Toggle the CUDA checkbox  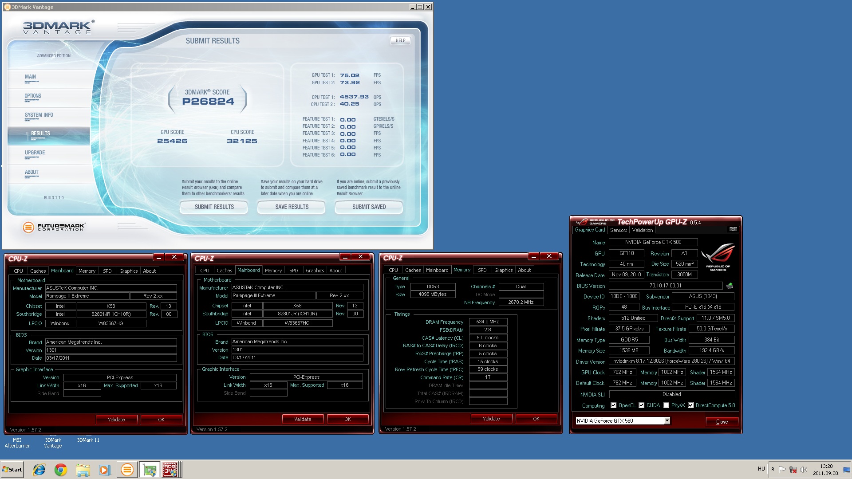641,405
